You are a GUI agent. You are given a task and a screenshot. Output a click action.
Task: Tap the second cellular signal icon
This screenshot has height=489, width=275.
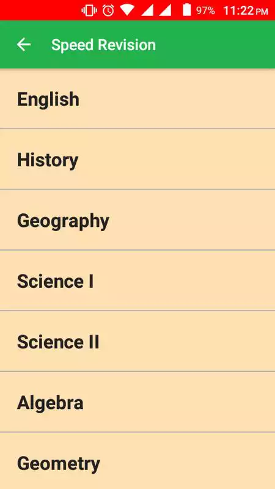(165, 10)
